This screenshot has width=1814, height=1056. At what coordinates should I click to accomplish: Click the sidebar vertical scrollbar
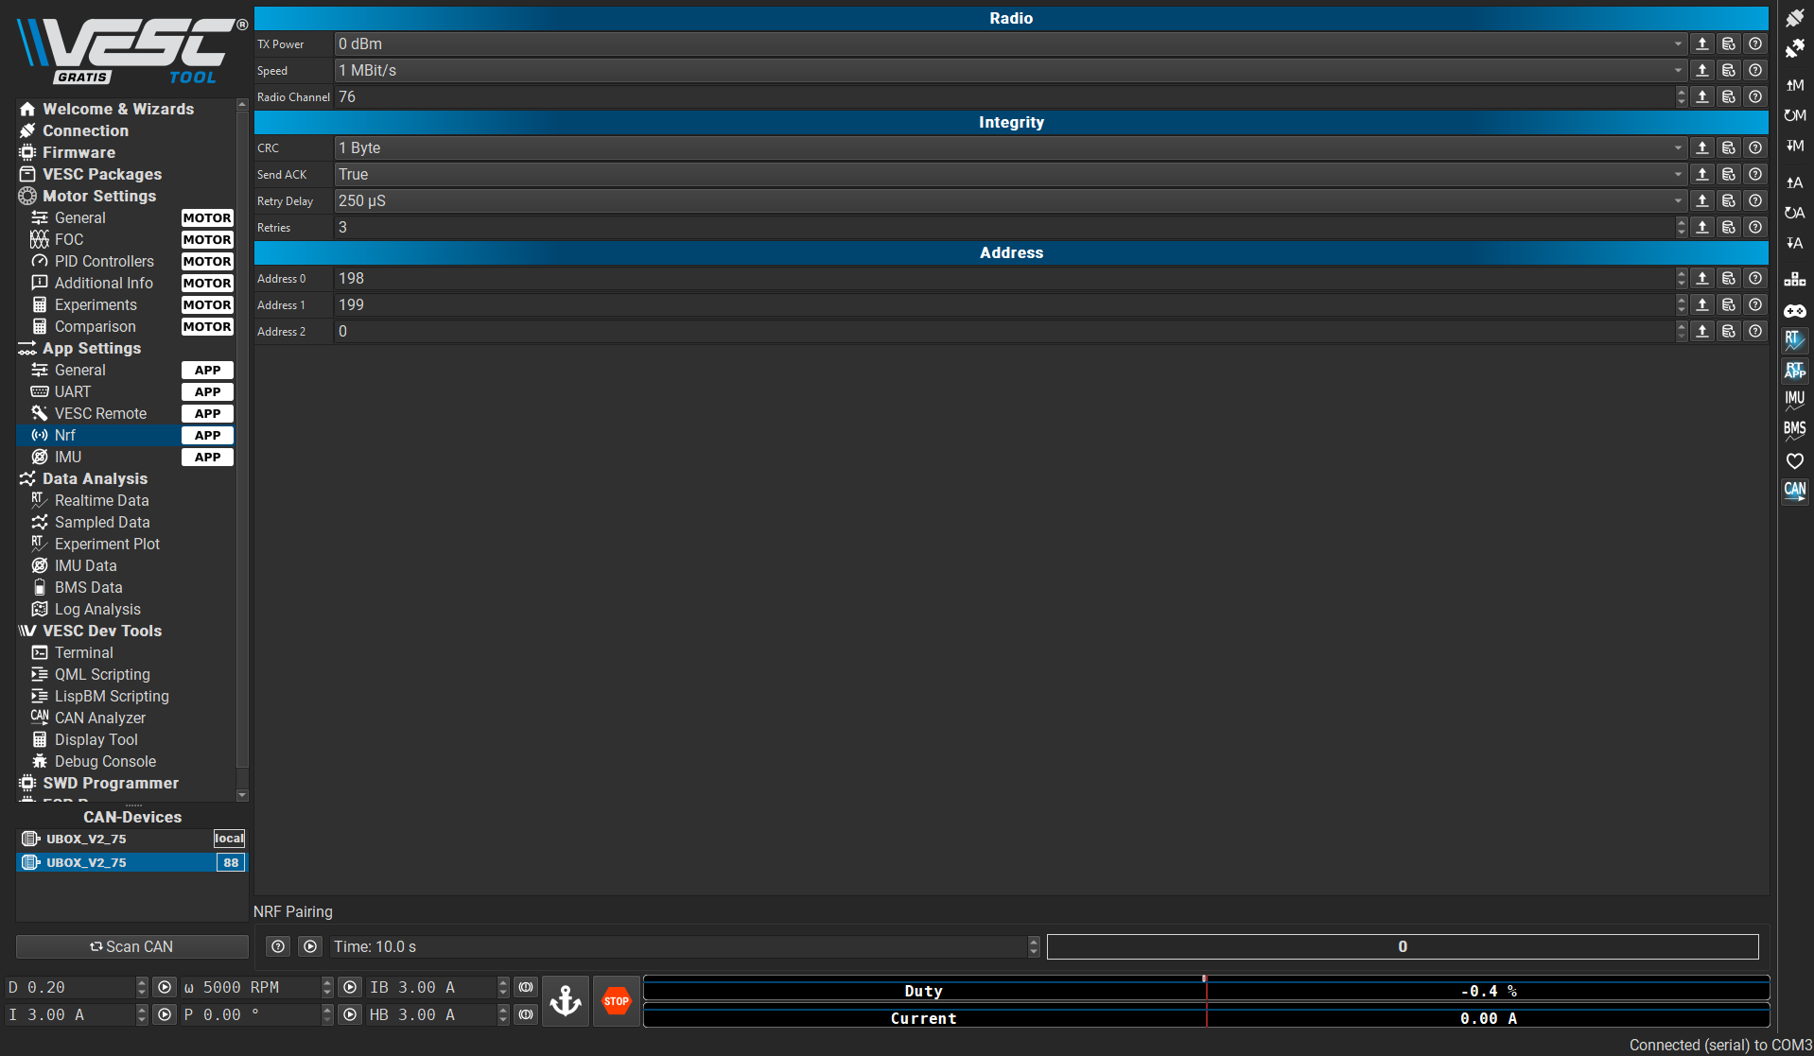(242, 444)
